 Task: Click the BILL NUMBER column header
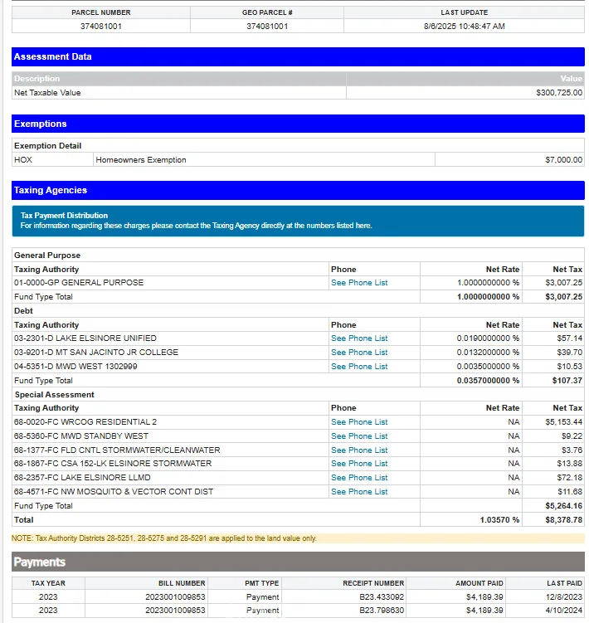pos(182,583)
